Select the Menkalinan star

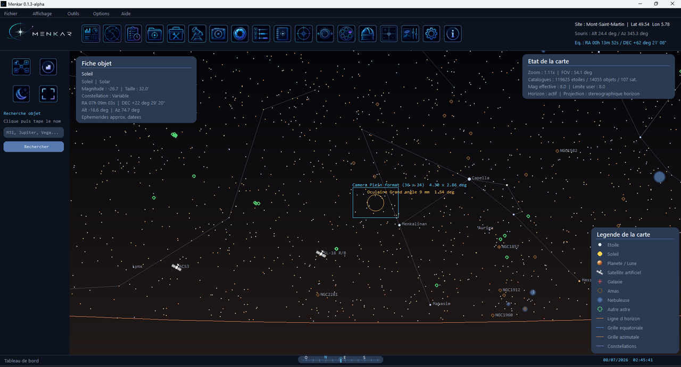point(400,225)
